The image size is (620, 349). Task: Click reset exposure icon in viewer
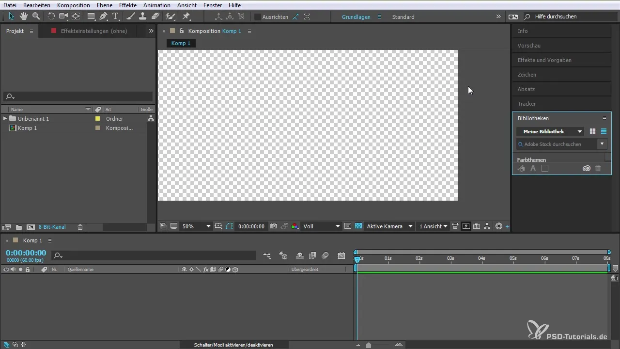pyautogui.click(x=498, y=226)
